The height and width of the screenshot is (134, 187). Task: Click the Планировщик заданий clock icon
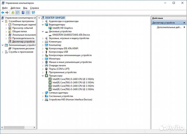pos(10,25)
